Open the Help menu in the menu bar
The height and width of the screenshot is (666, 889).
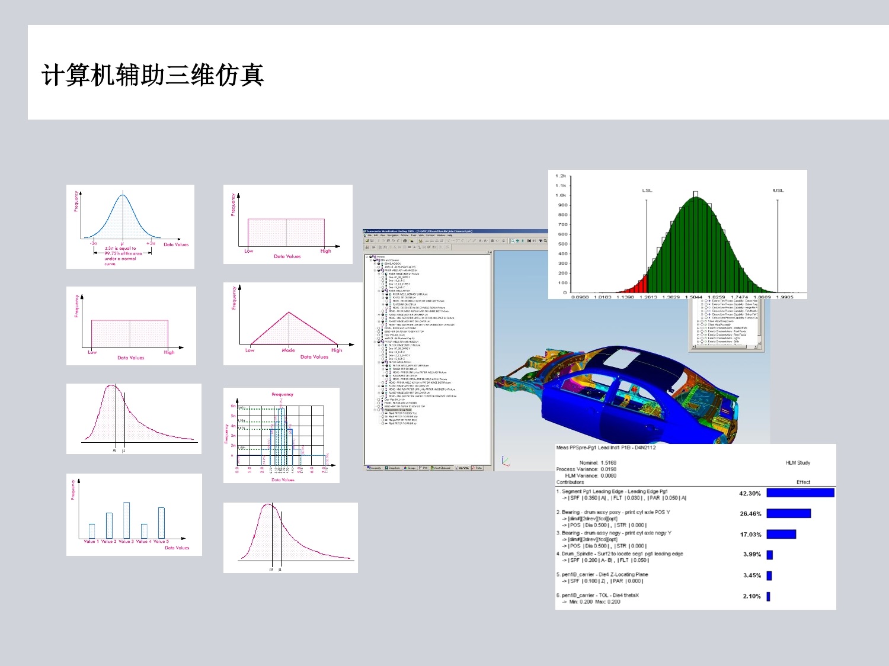pyautogui.click(x=450, y=235)
